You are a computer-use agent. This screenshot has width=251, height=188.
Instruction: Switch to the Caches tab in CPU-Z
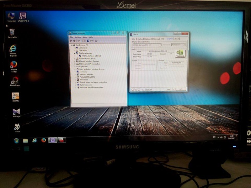point(140,39)
